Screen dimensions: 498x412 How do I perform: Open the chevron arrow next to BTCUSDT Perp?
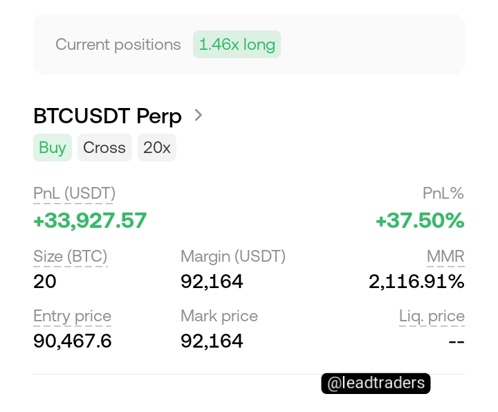(199, 115)
